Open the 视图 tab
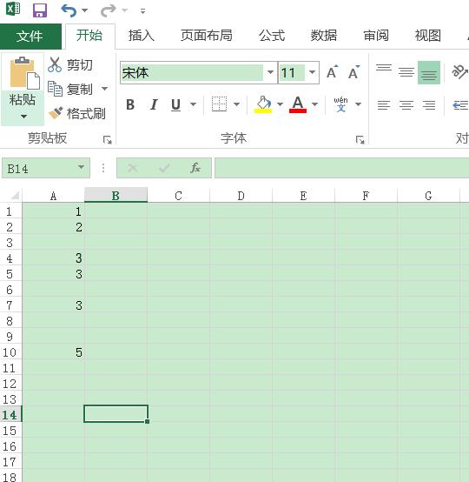The height and width of the screenshot is (482, 469). pyautogui.click(x=428, y=36)
